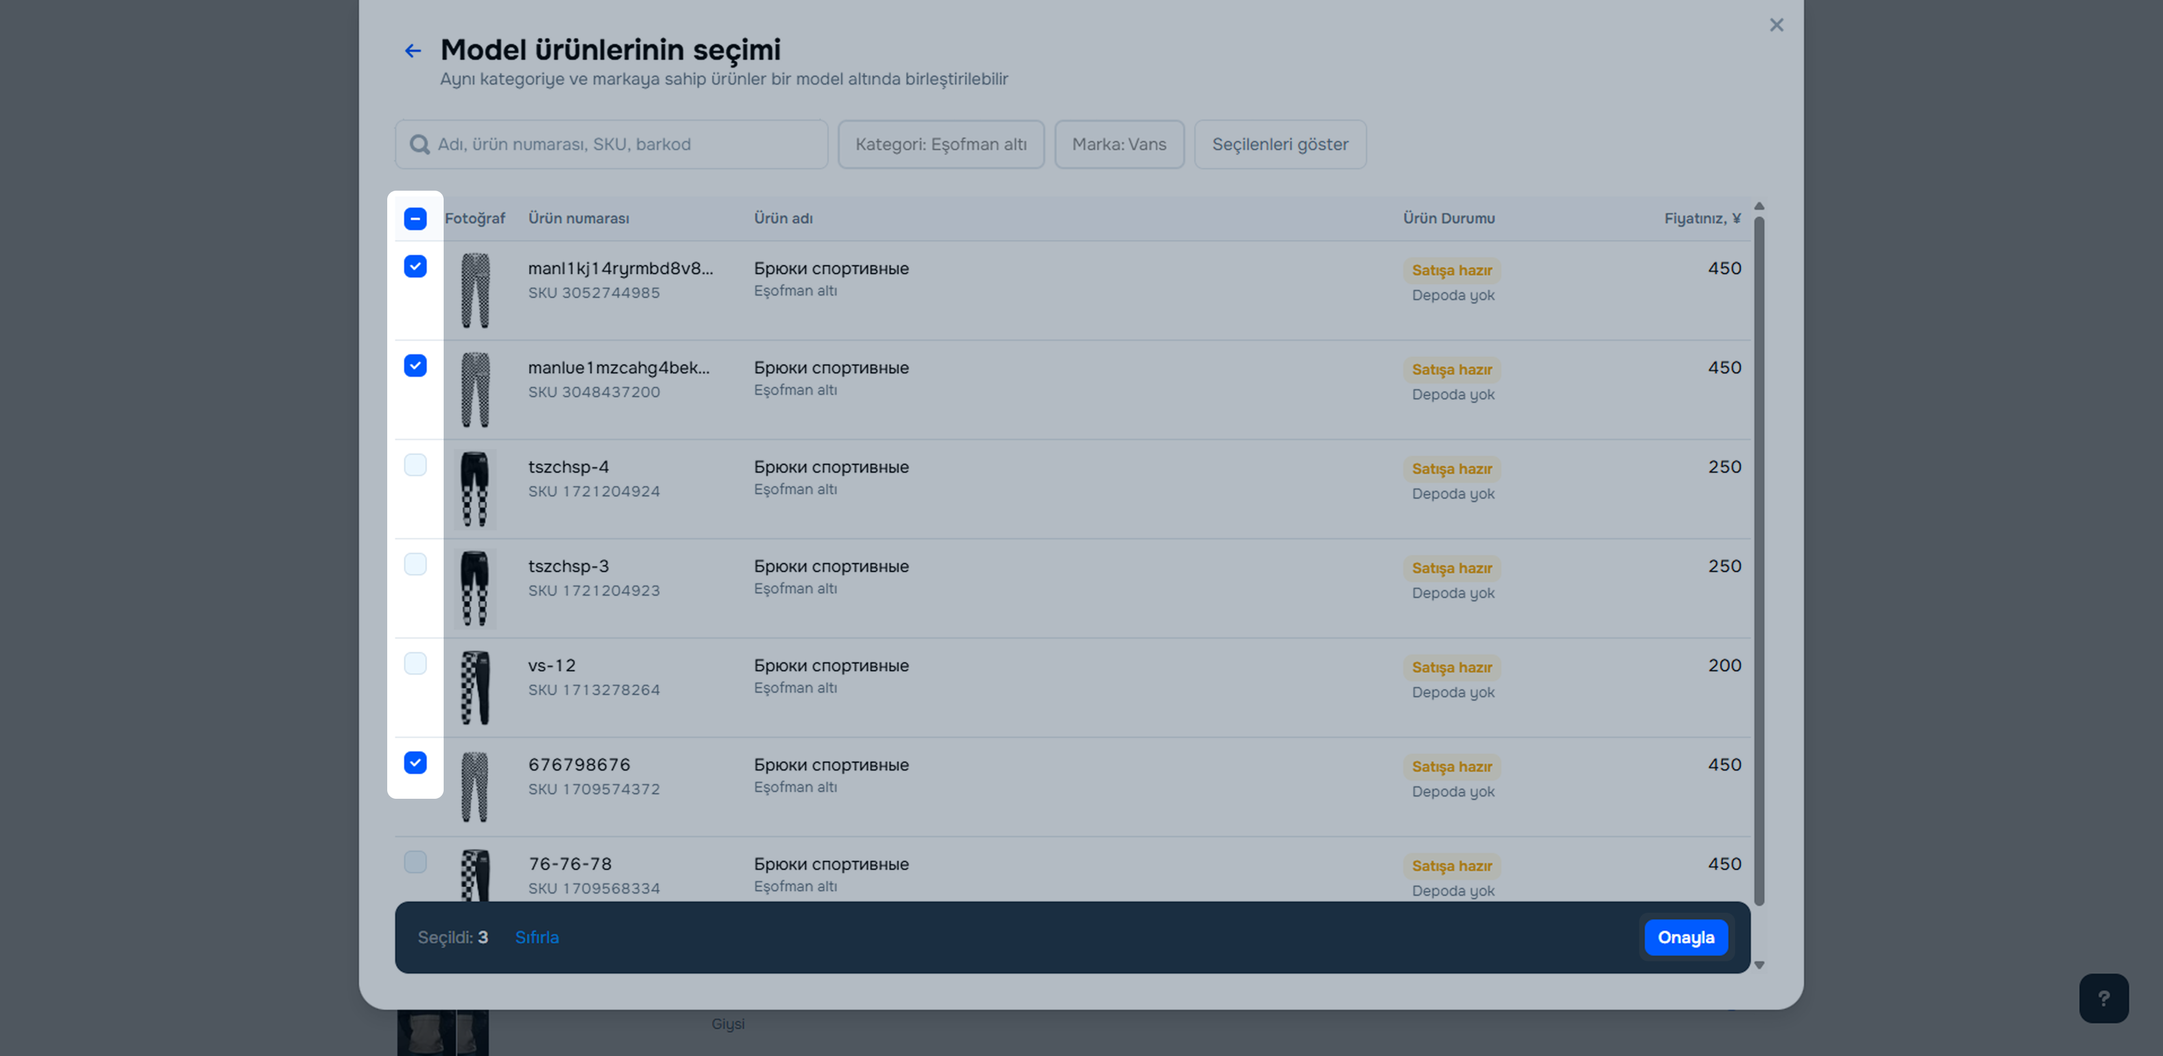Click scrollbar up arrow in product list

pyautogui.click(x=1759, y=206)
